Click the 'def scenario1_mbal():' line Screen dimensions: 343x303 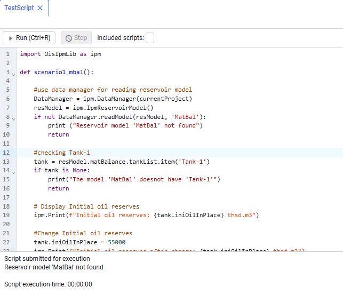point(57,72)
